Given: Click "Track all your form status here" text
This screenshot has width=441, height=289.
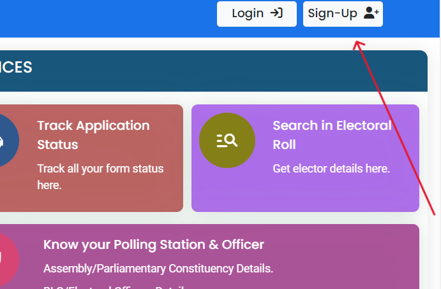Looking at the screenshot, I should coord(100,177).
